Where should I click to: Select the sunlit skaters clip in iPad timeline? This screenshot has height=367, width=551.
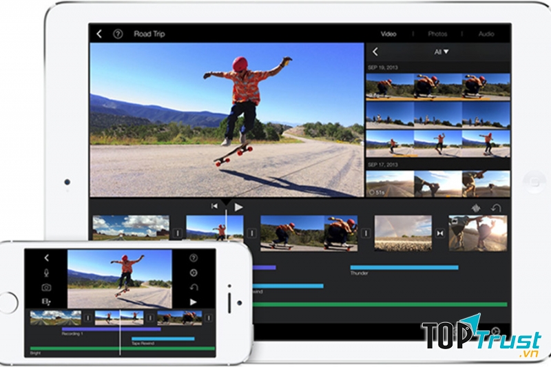coord(477,233)
